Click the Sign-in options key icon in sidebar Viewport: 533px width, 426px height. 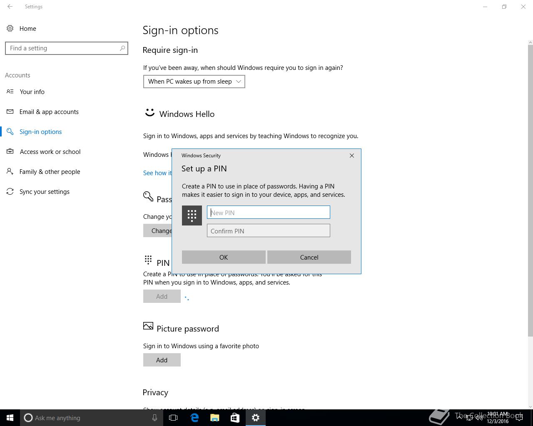(x=10, y=131)
